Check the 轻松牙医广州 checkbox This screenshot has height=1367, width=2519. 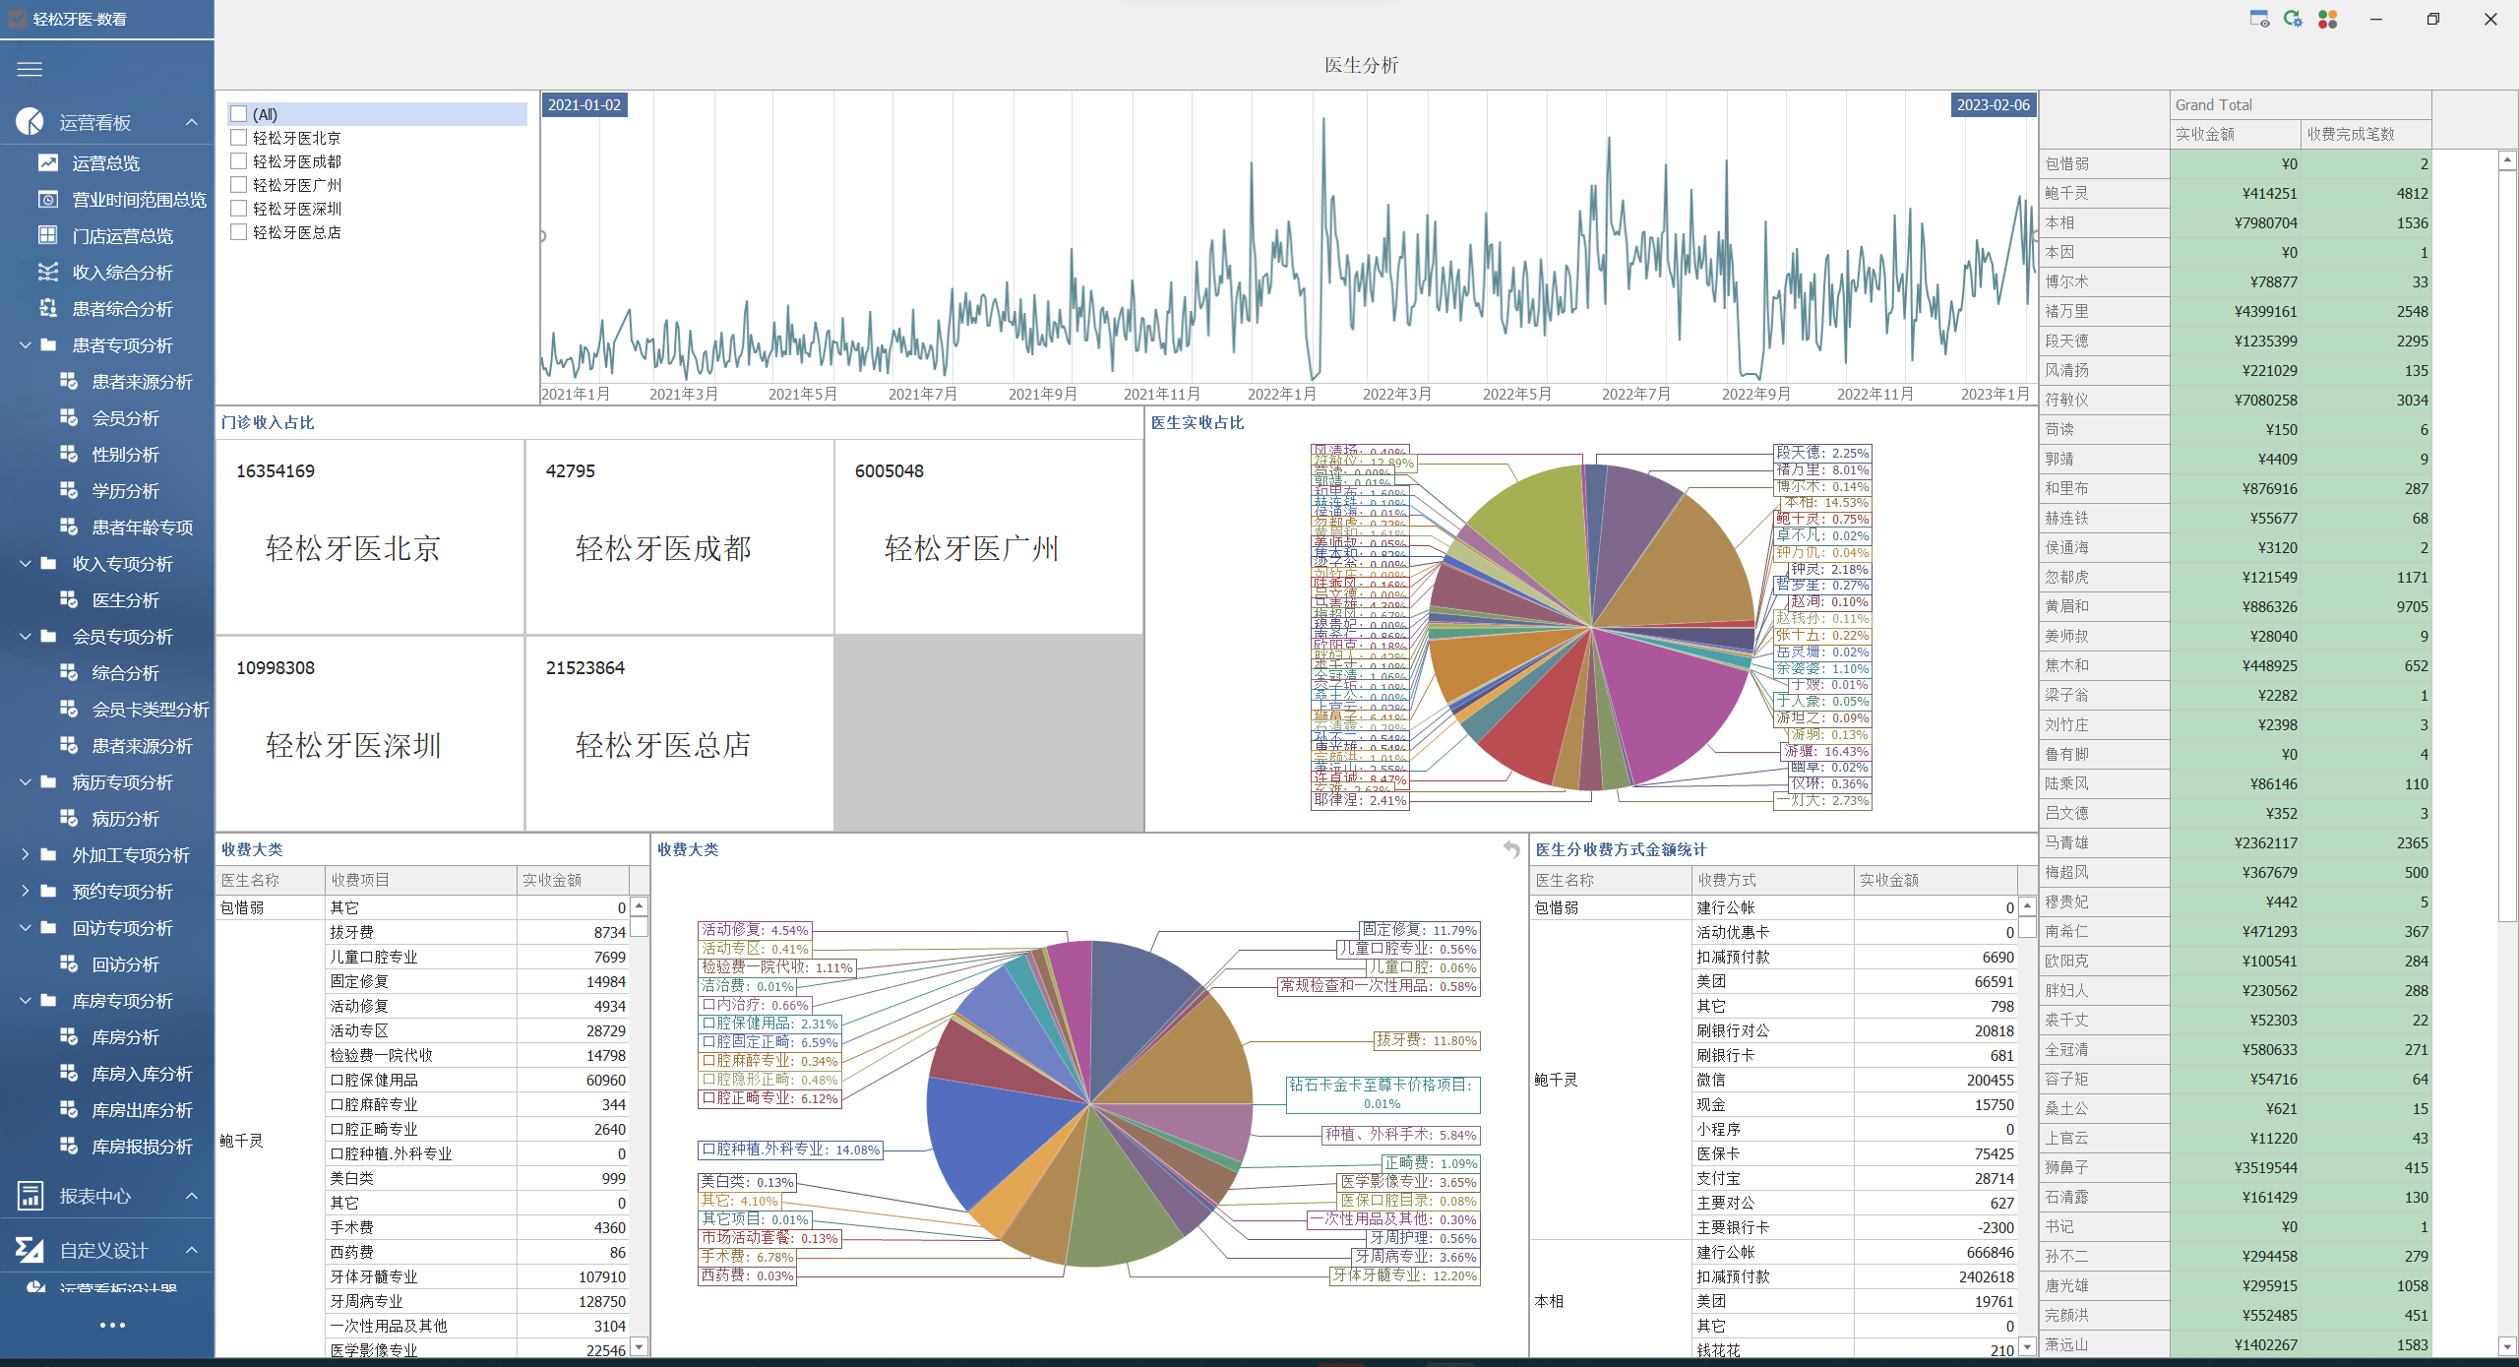(x=238, y=185)
